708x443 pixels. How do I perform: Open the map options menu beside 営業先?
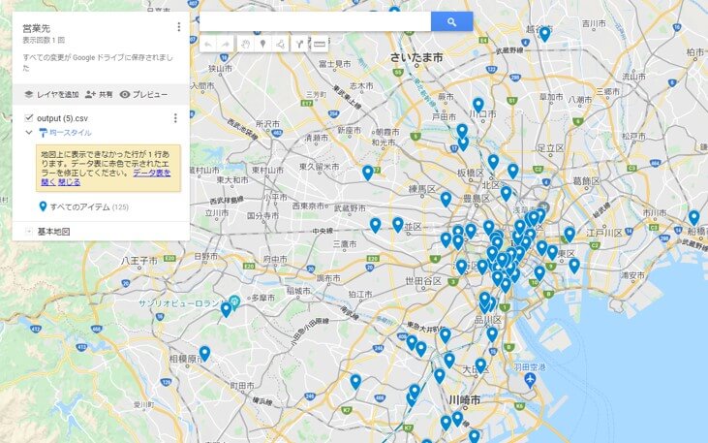tap(179, 27)
